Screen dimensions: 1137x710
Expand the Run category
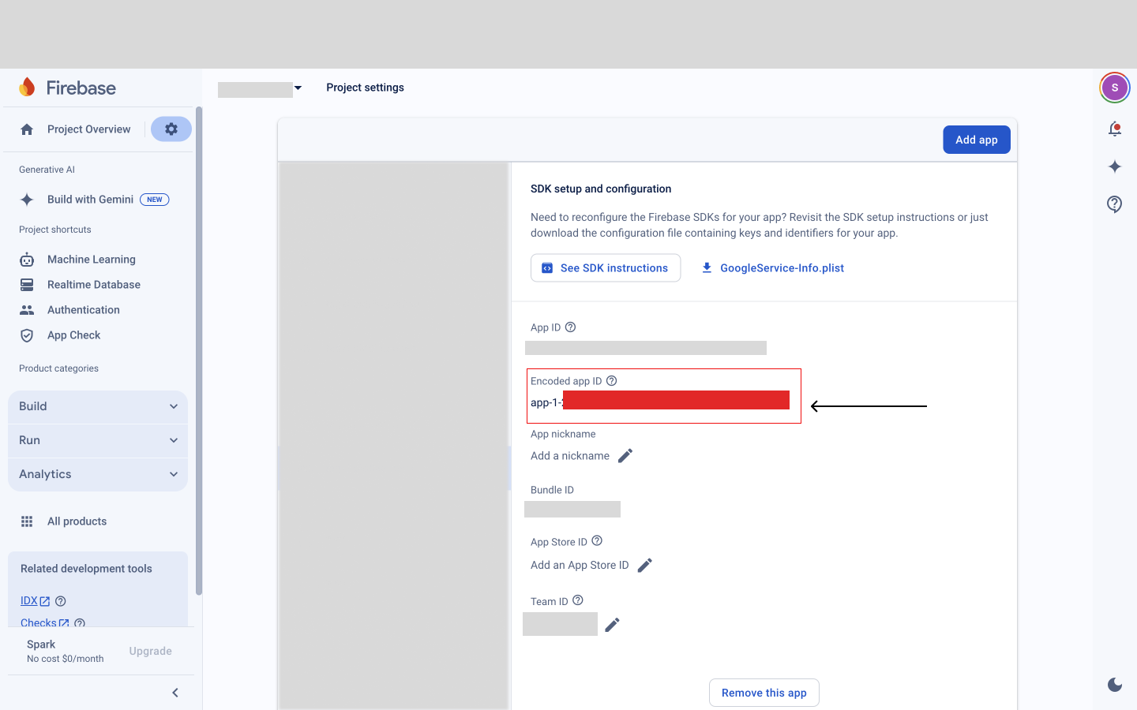[x=98, y=440]
